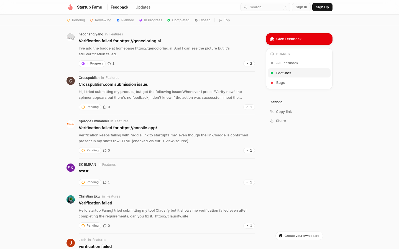The image size is (399, 249).
Task: Click the Pending badge on the Crosspublish post
Action: pyautogui.click(x=90, y=107)
